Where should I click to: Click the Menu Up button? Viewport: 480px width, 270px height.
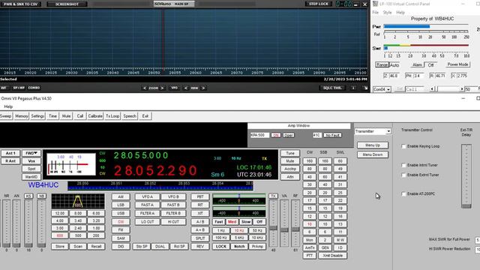[x=373, y=145]
